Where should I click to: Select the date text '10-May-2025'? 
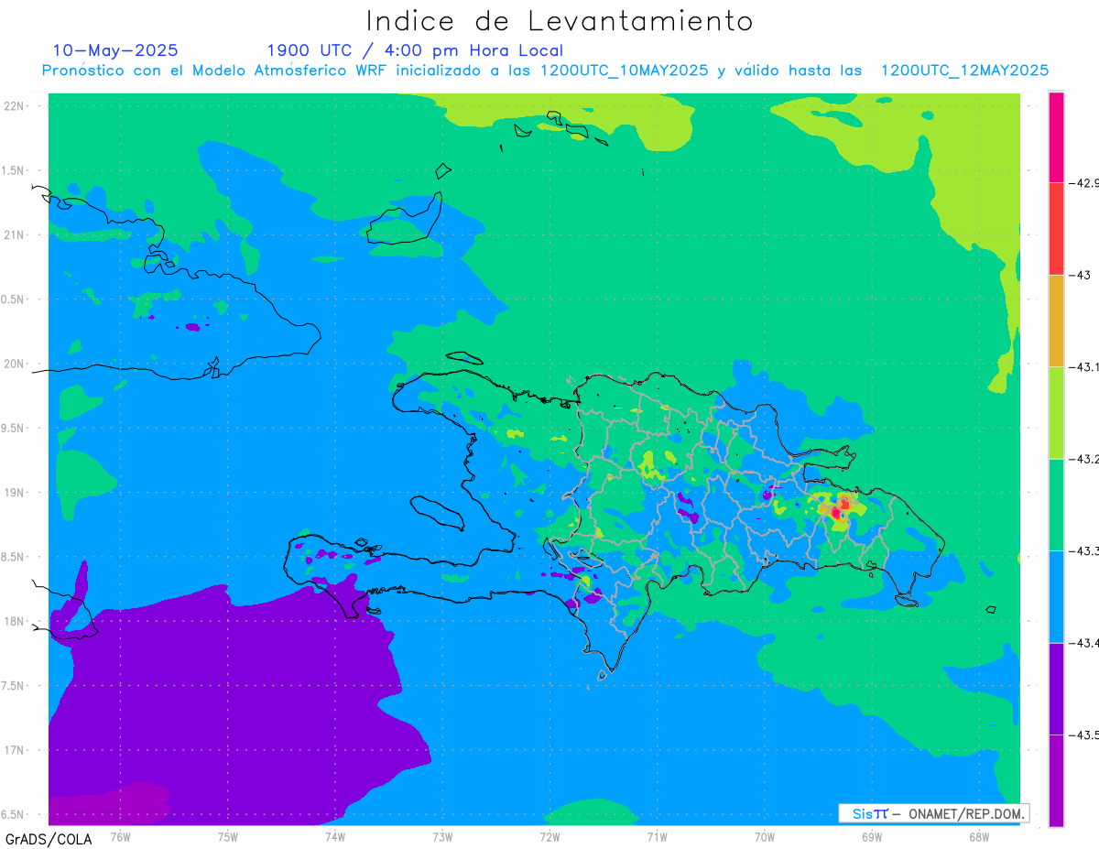115,50
